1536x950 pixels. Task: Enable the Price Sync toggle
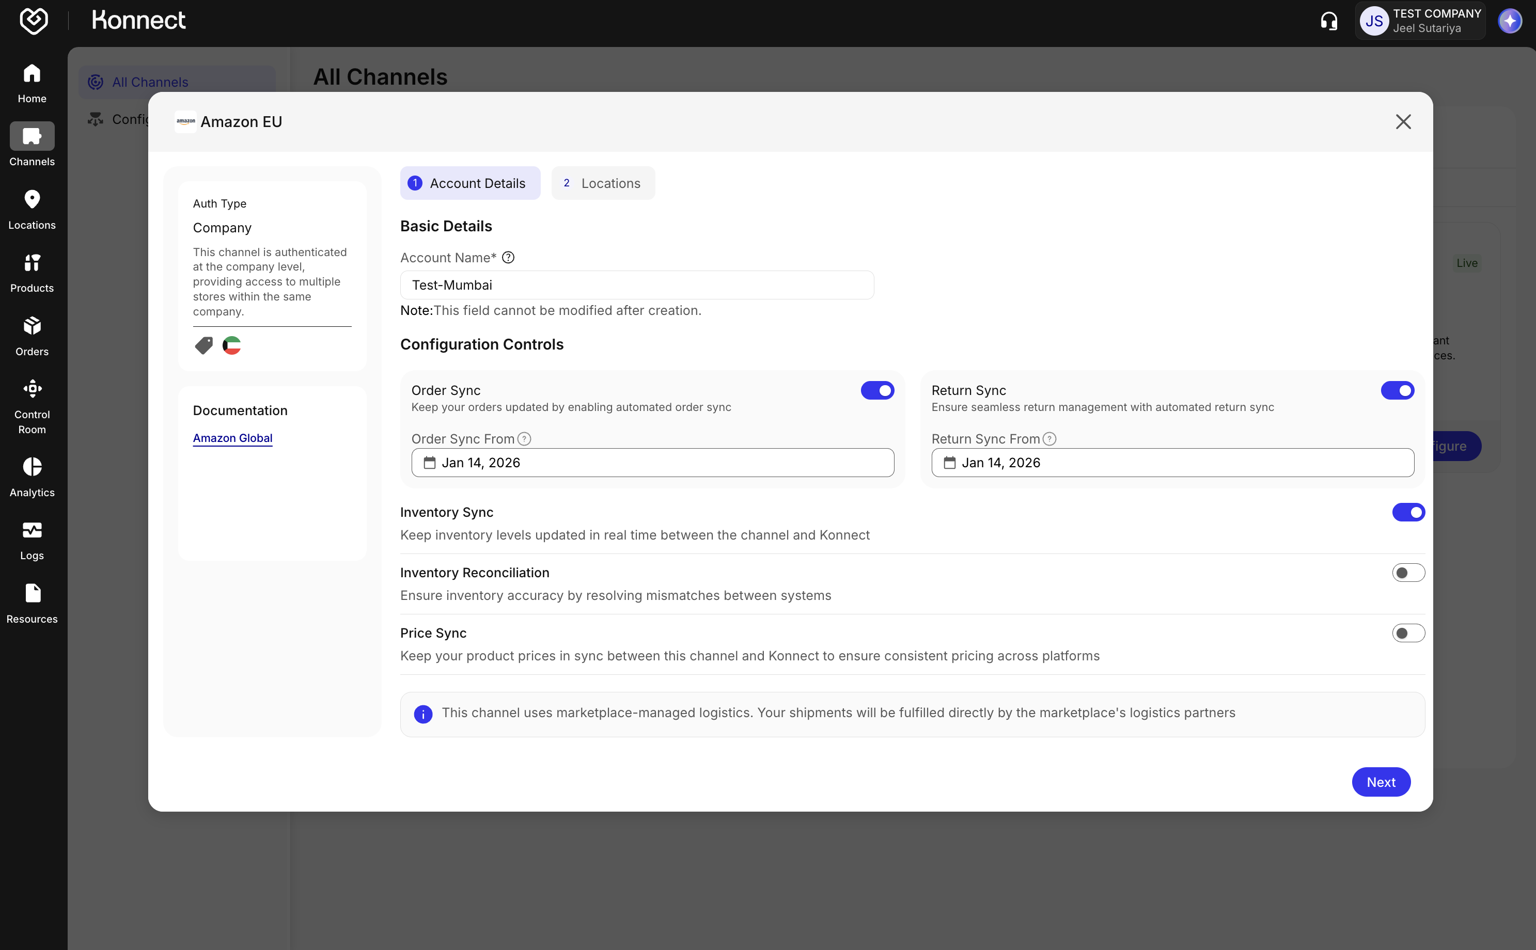click(1408, 634)
